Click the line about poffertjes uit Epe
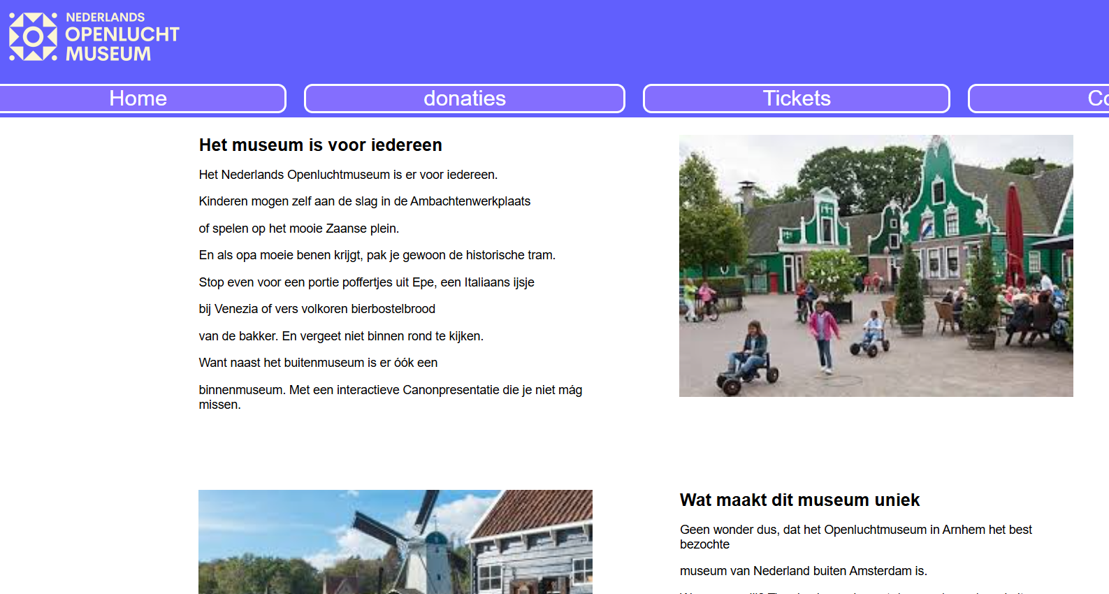1109x594 pixels. 366,282
